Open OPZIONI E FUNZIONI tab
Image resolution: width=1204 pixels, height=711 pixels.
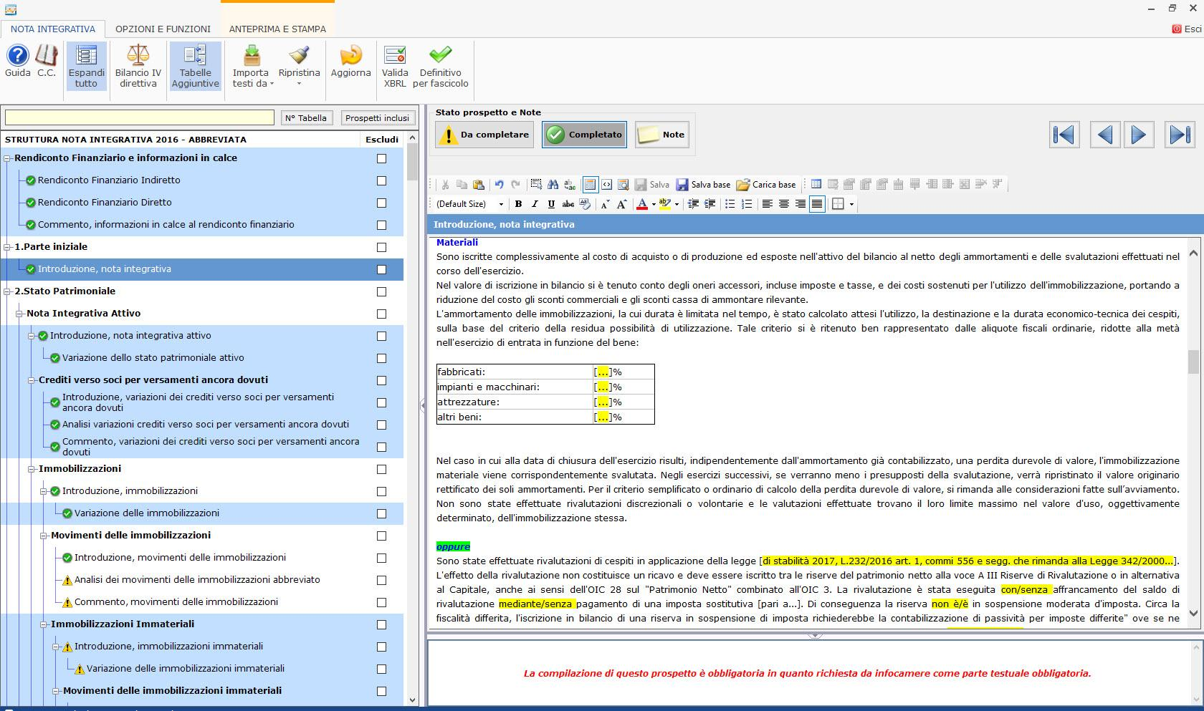tap(163, 29)
